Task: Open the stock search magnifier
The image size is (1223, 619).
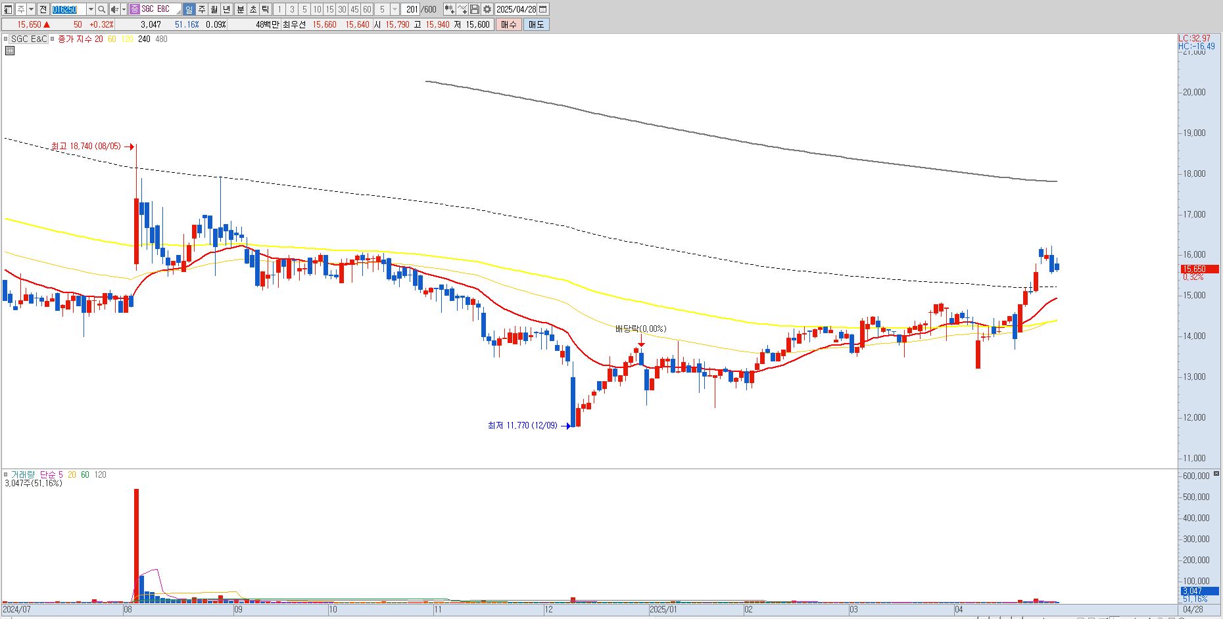Action: pyautogui.click(x=101, y=9)
